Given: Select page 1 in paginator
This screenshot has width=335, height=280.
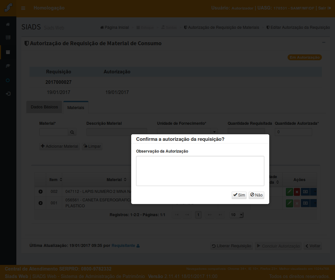Looking at the screenshot, I should [x=198, y=215].
